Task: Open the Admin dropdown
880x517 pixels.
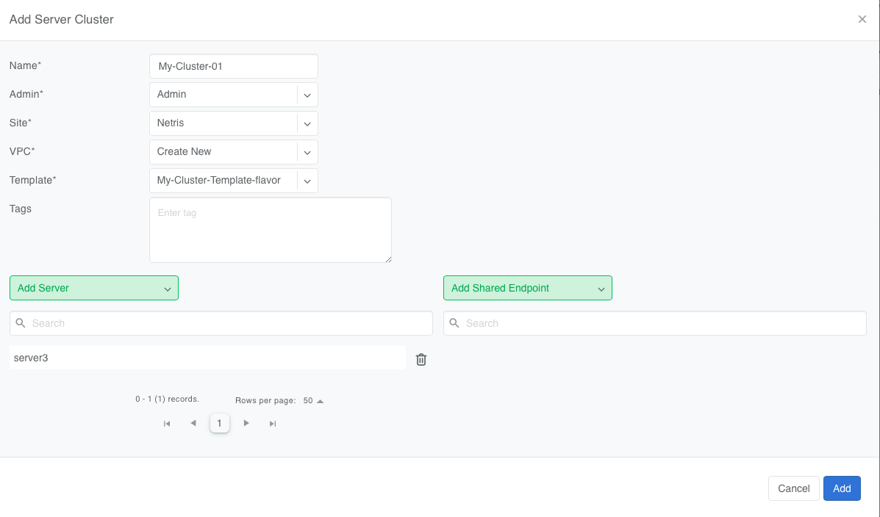Action: point(307,95)
